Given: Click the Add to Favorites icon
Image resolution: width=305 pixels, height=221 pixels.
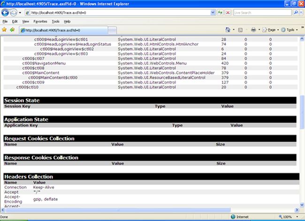Looking at the screenshot, I should click(13, 30).
